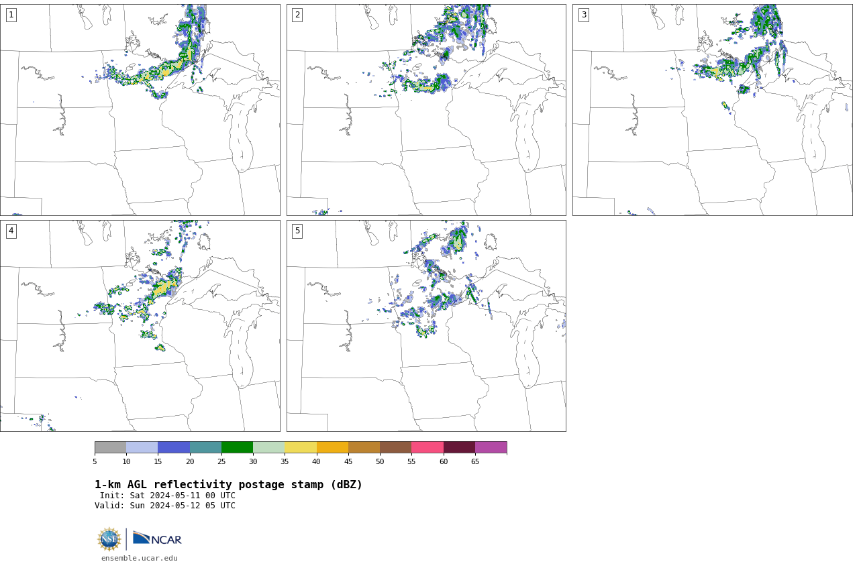Image resolution: width=859 pixels, height=566 pixels.
Task: Click the member number 4 label box
Action: click(x=11, y=231)
